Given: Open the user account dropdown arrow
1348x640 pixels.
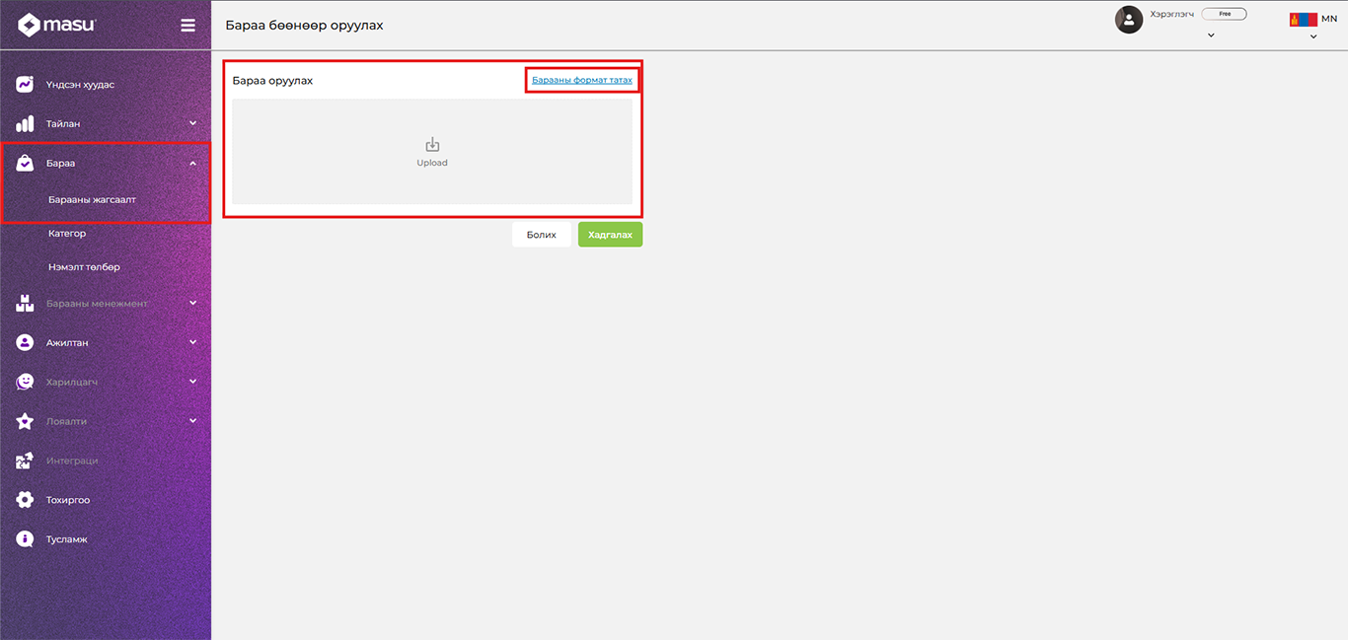Looking at the screenshot, I should click(x=1211, y=36).
